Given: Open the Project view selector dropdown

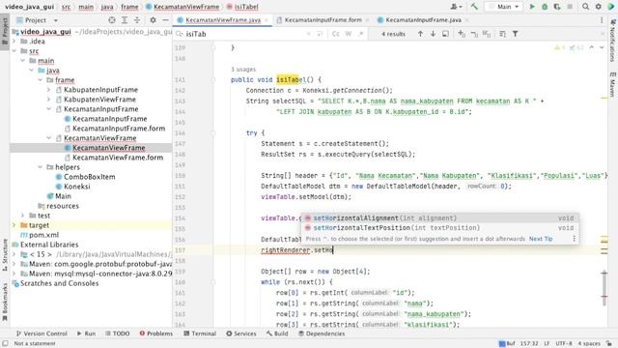Looking at the screenshot, I should [x=37, y=20].
